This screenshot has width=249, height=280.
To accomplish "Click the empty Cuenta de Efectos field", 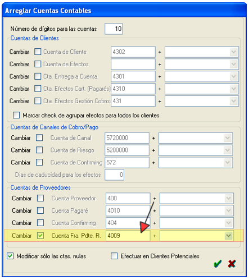I will (x=133, y=64).
